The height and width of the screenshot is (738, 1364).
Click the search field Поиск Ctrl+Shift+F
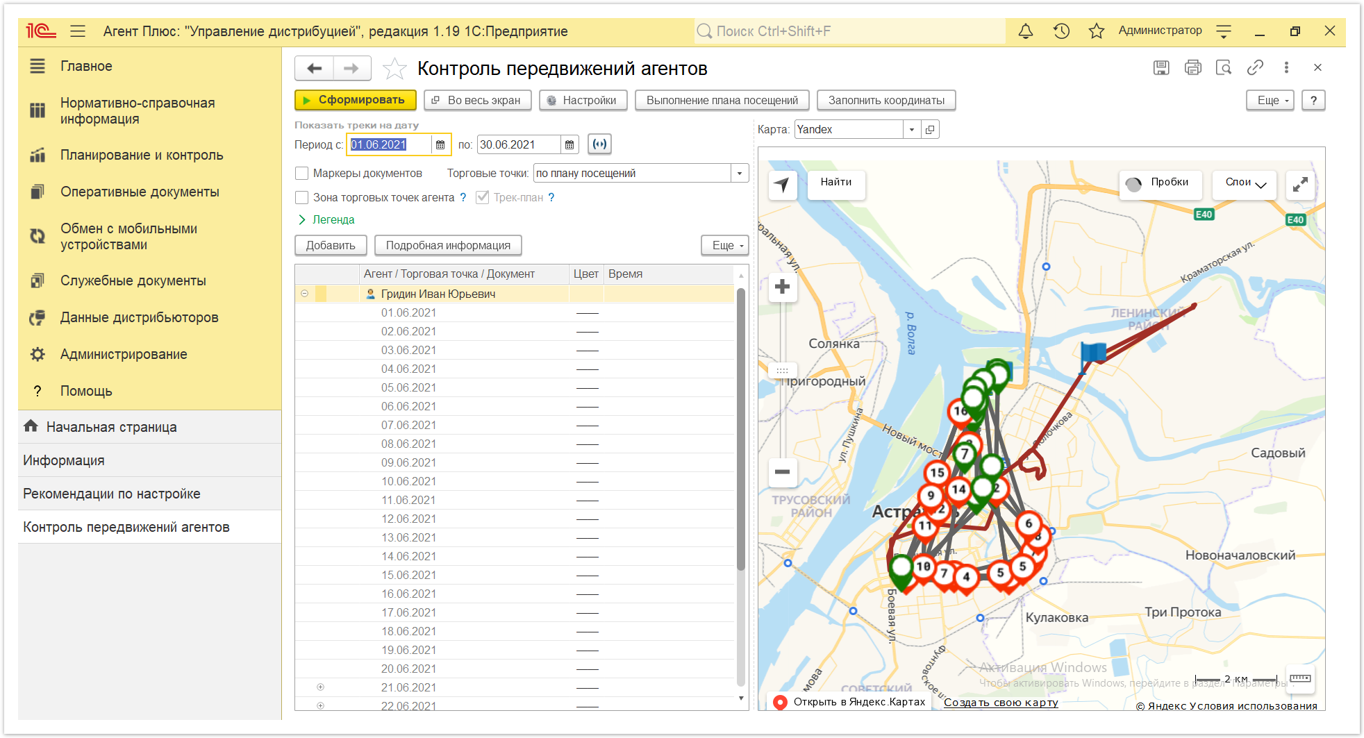coord(849,31)
